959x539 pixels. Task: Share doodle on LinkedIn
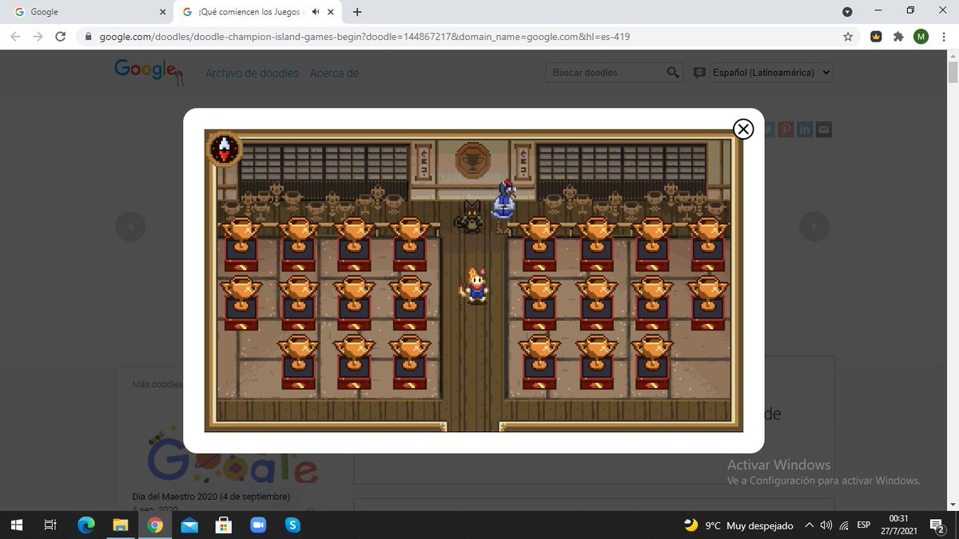click(x=805, y=129)
